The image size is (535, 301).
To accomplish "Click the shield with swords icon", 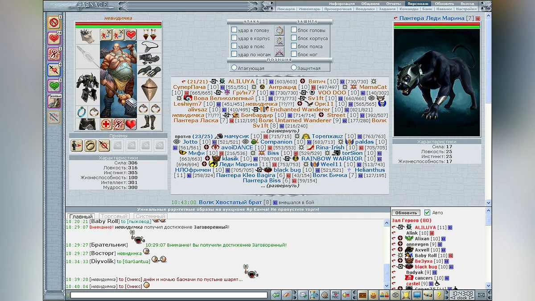I will pos(406,295).
